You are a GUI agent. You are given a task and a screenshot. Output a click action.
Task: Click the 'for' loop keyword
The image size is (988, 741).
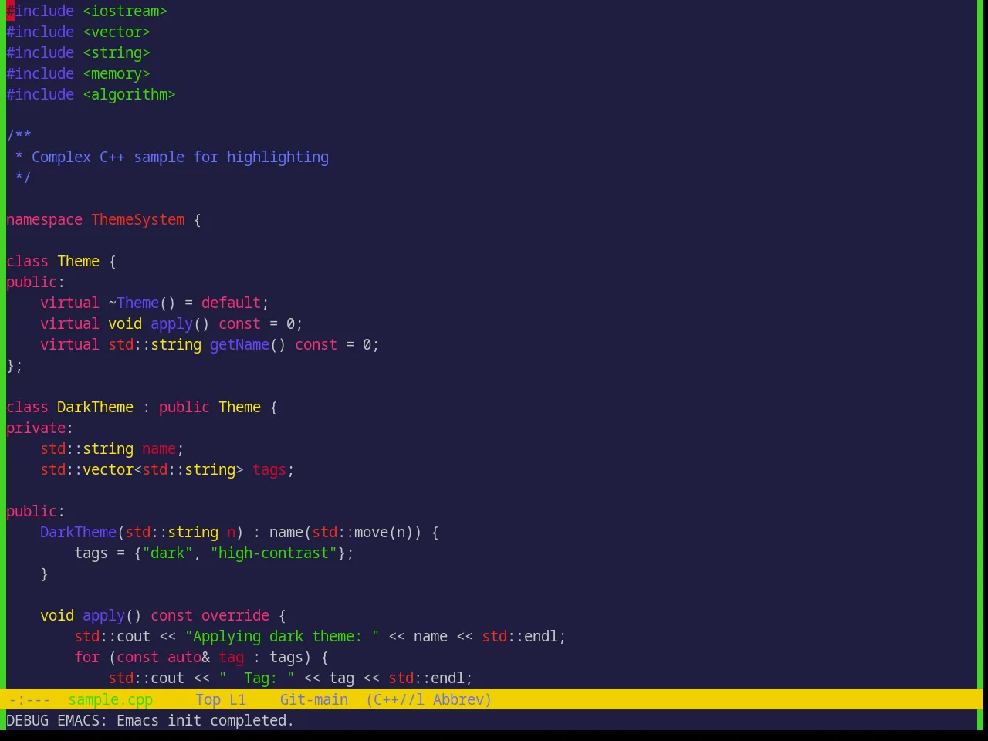click(x=86, y=657)
